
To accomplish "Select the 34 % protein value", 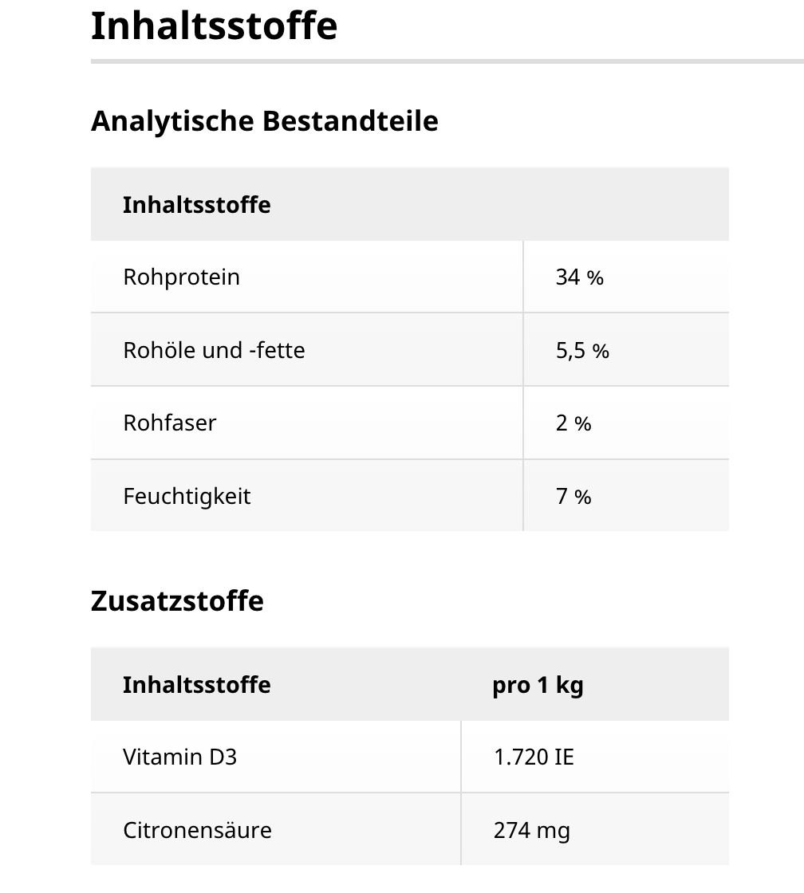I will tap(579, 277).
